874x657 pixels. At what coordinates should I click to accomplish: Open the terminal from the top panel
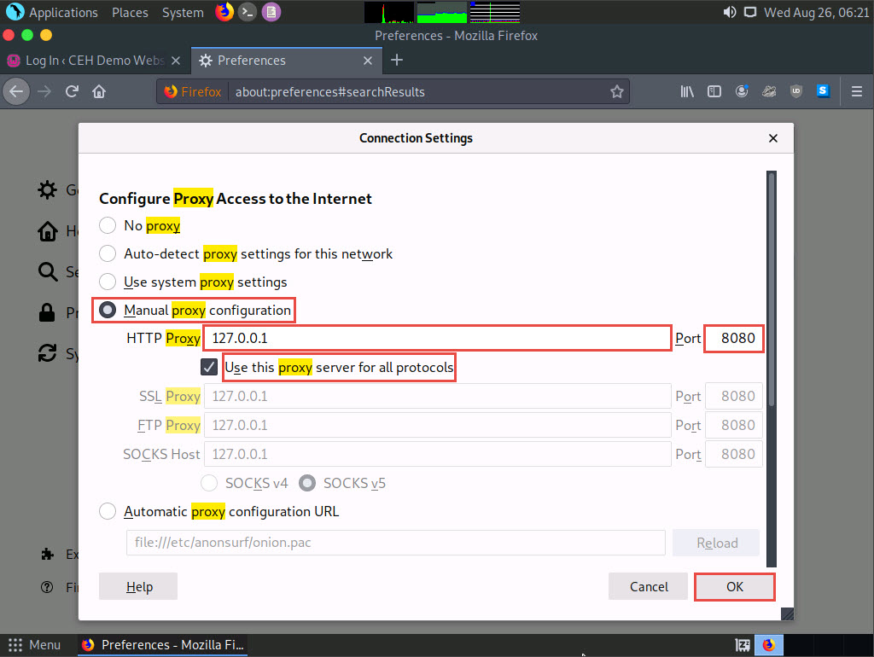pos(248,12)
